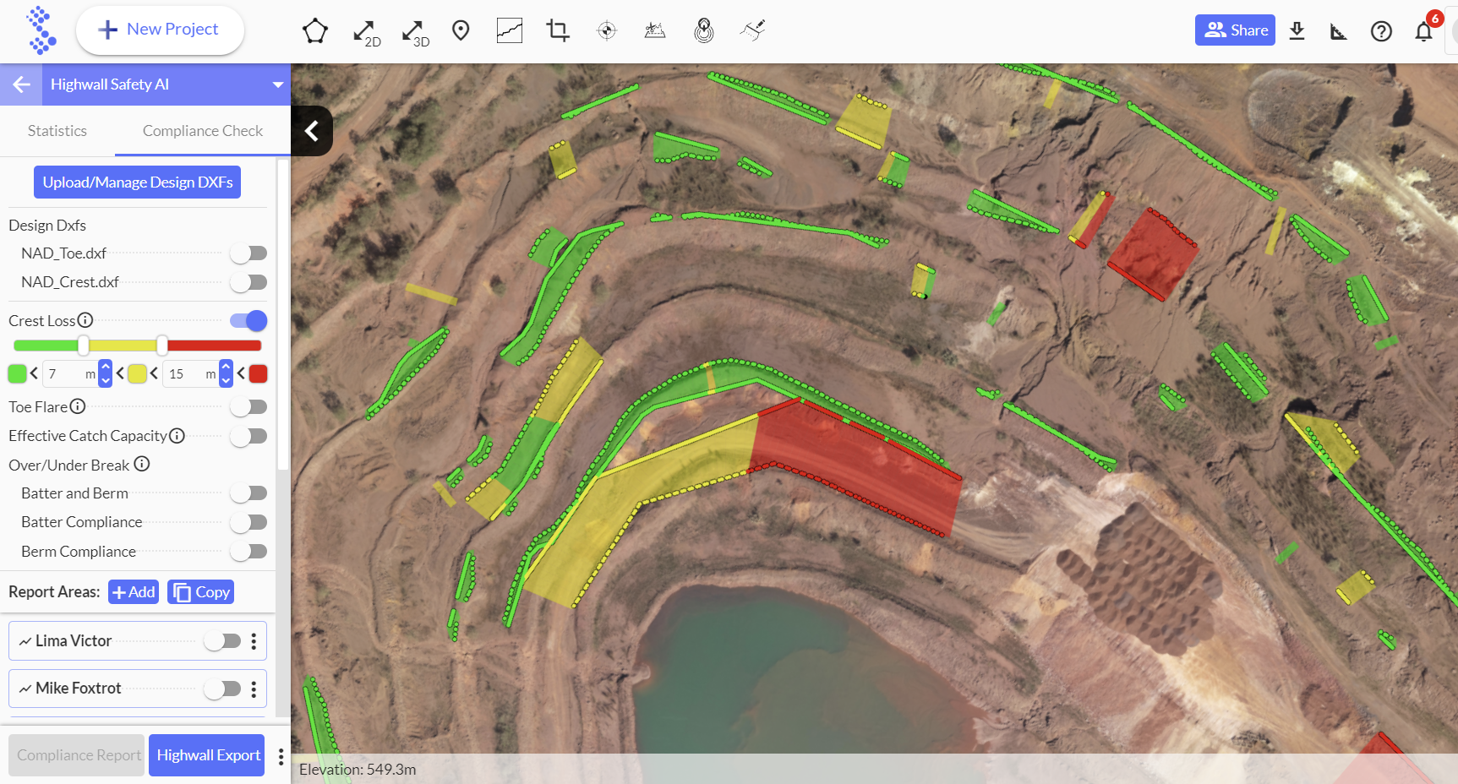Select the polygon drawing tool
1458x784 pixels.
point(314,31)
